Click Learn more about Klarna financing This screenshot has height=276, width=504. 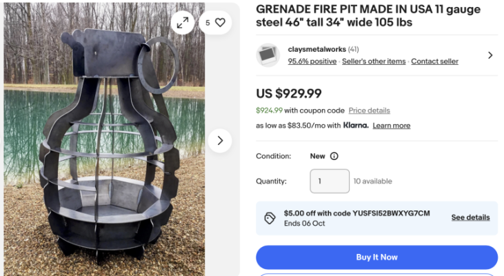(x=392, y=126)
